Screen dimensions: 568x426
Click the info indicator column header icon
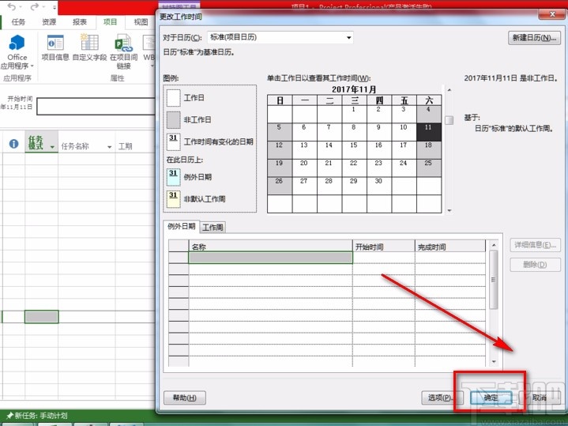13,144
